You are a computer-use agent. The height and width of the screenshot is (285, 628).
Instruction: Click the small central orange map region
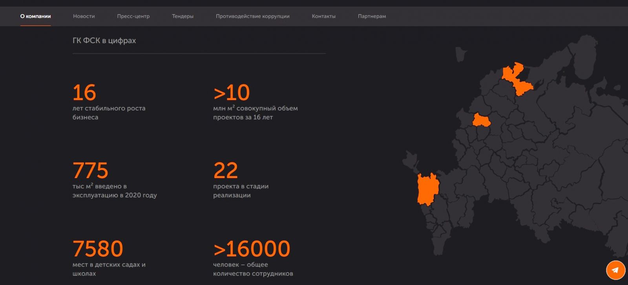(481, 120)
